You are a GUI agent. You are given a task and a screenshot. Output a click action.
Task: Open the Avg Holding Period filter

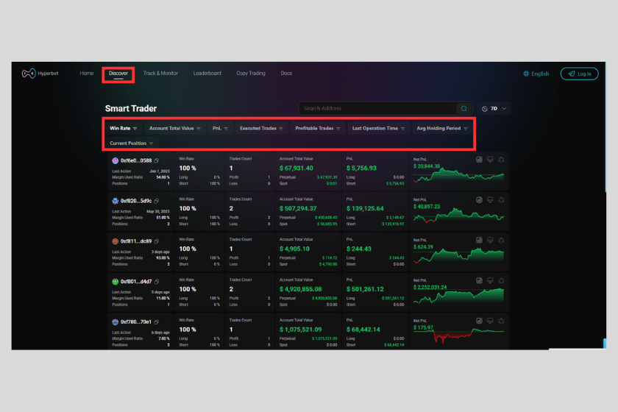(x=442, y=129)
